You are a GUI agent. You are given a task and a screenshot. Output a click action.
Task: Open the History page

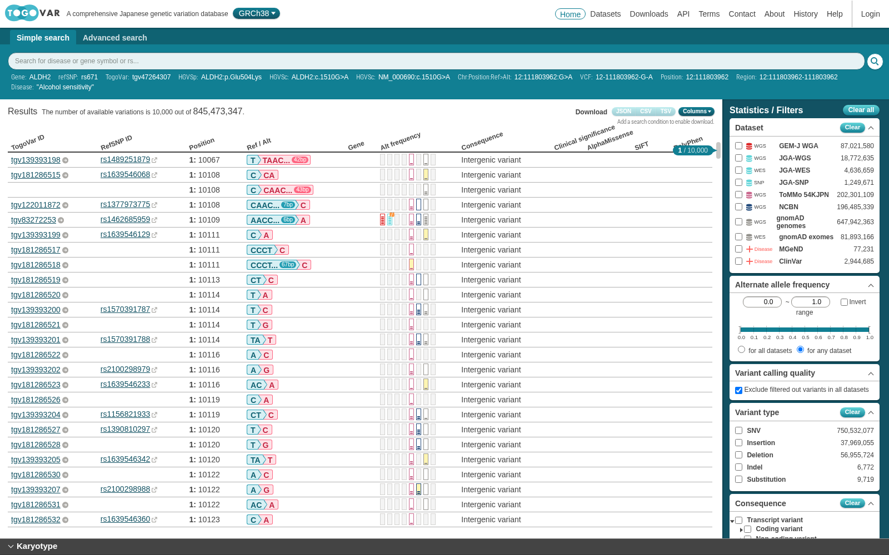[806, 14]
